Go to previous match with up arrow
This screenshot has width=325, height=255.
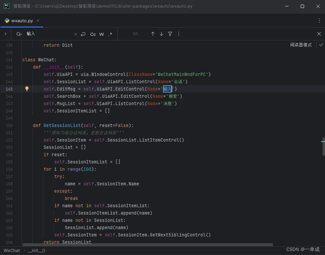pos(153,34)
